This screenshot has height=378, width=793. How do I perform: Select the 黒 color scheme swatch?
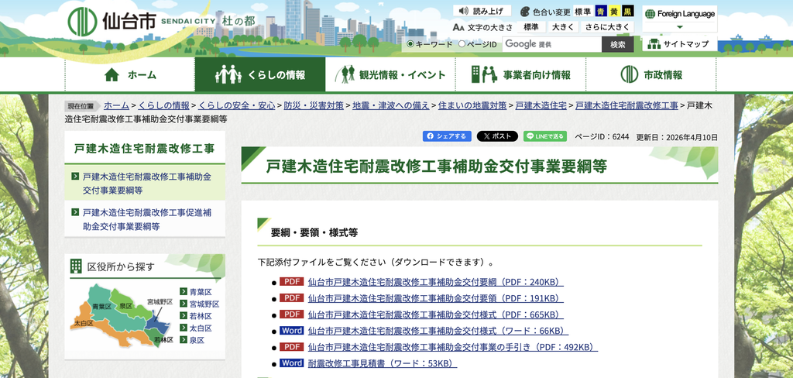click(627, 11)
